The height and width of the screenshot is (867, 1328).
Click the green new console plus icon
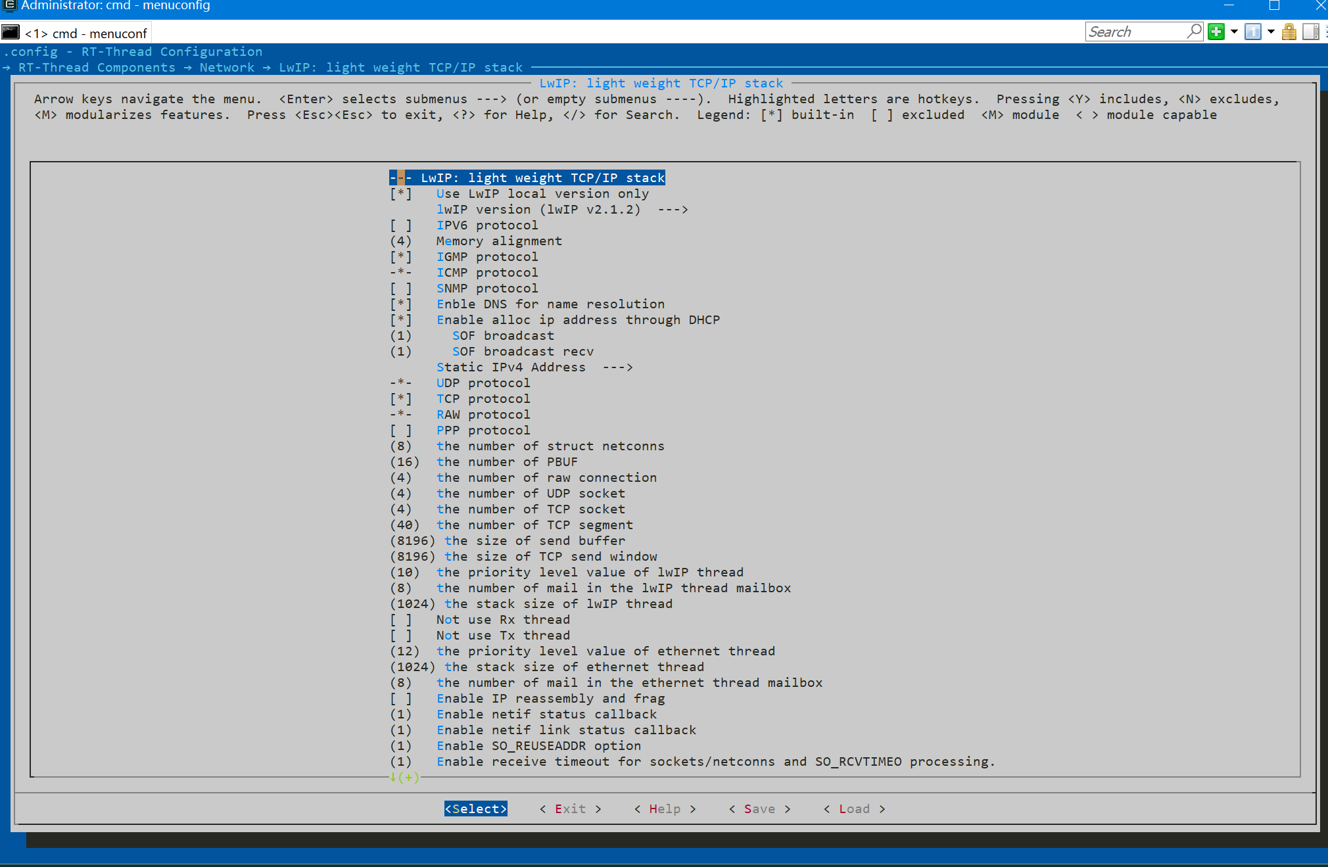[x=1216, y=32]
